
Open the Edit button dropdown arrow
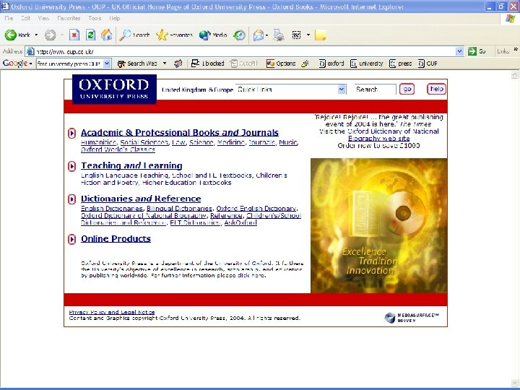pos(308,35)
